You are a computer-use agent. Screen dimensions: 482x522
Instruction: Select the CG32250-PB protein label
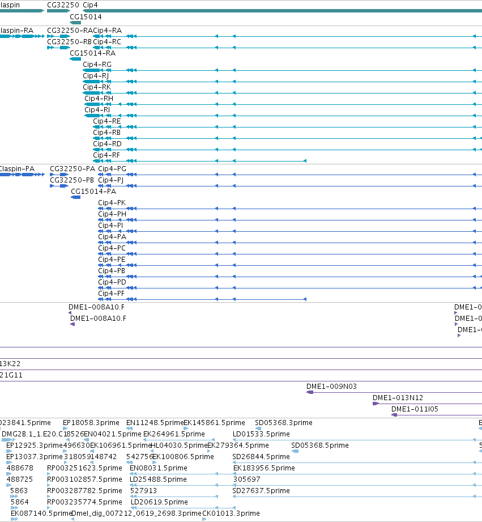tap(72, 180)
